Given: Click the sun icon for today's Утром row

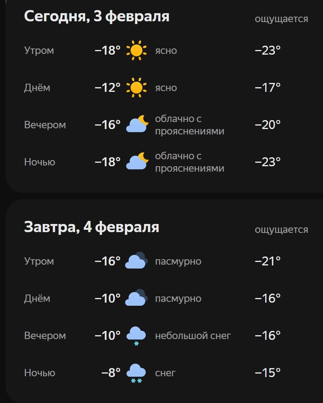Looking at the screenshot, I should click(136, 50).
